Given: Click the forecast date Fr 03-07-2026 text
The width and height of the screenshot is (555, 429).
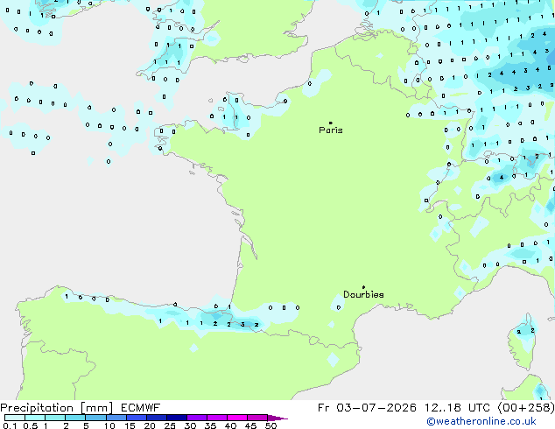Looking at the screenshot, I should pos(367,408).
